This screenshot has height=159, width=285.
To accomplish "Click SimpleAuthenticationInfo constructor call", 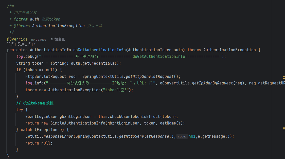I will click(78, 123).
